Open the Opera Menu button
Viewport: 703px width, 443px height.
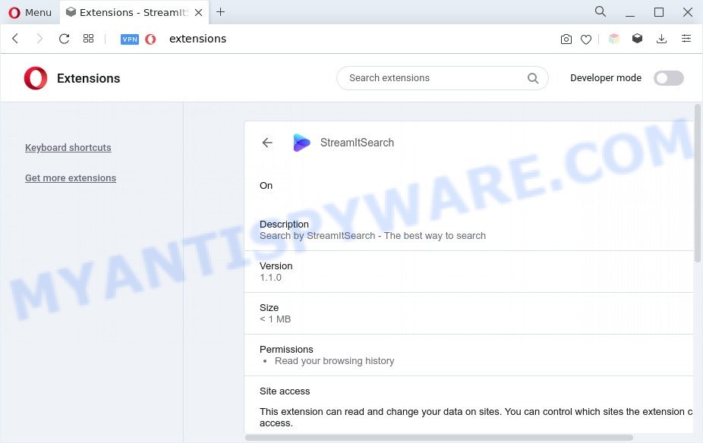(30, 12)
